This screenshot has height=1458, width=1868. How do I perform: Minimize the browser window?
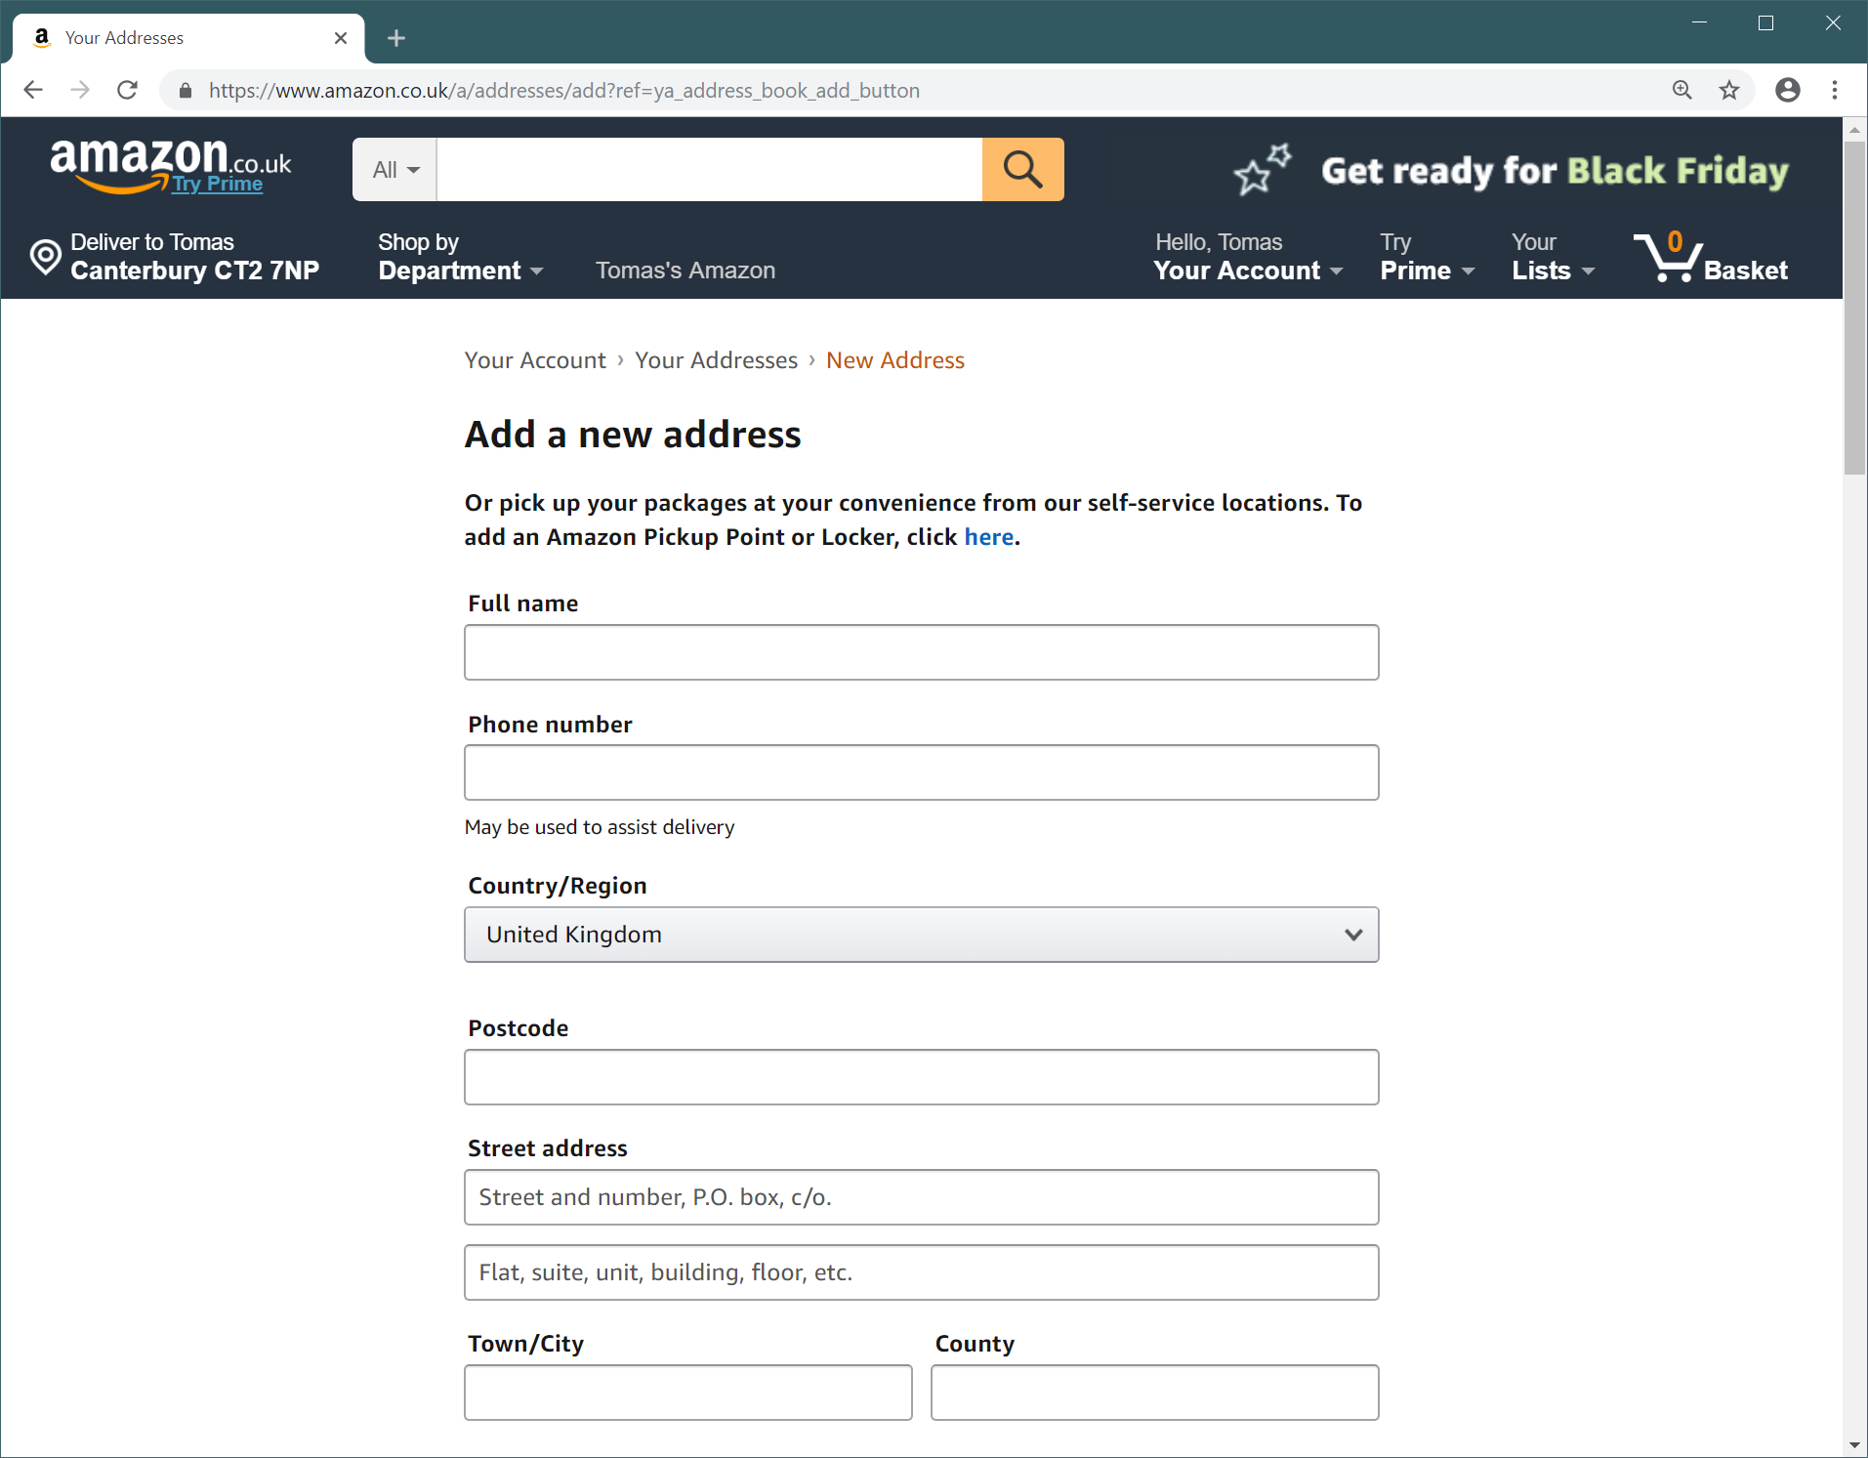[x=1699, y=23]
